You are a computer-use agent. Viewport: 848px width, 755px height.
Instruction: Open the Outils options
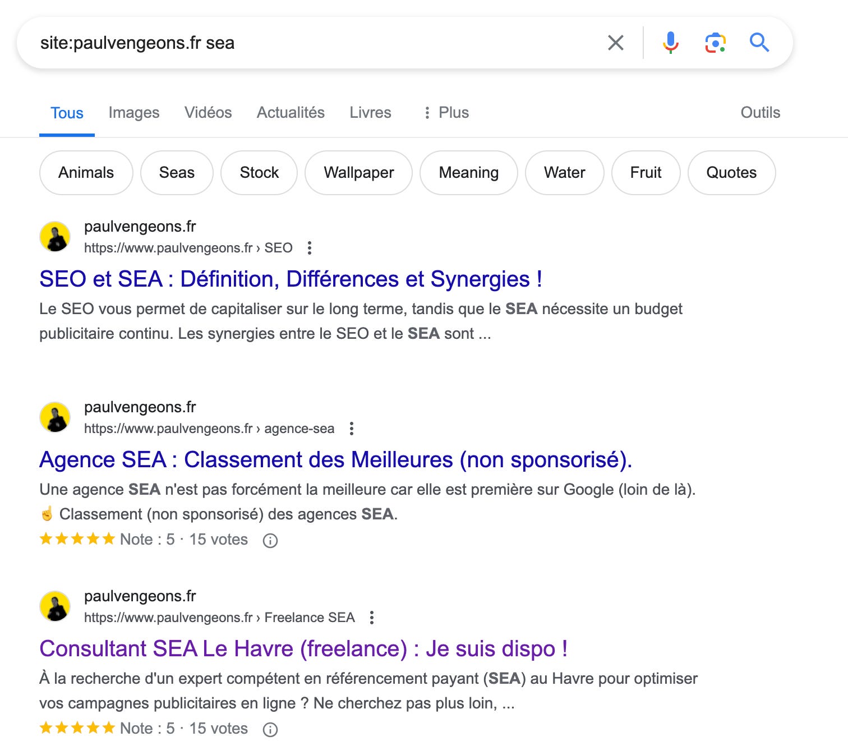pyautogui.click(x=760, y=112)
